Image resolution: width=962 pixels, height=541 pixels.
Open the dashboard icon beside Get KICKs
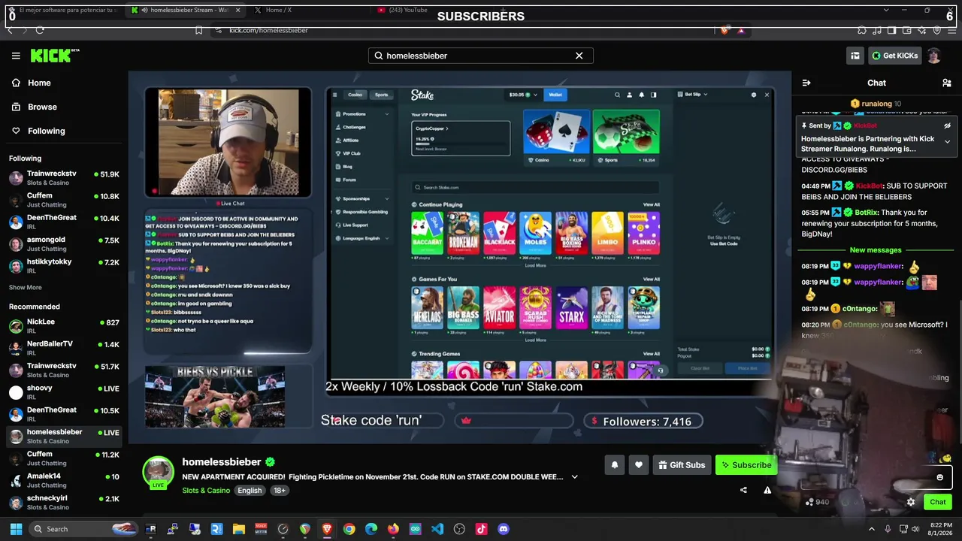(855, 56)
